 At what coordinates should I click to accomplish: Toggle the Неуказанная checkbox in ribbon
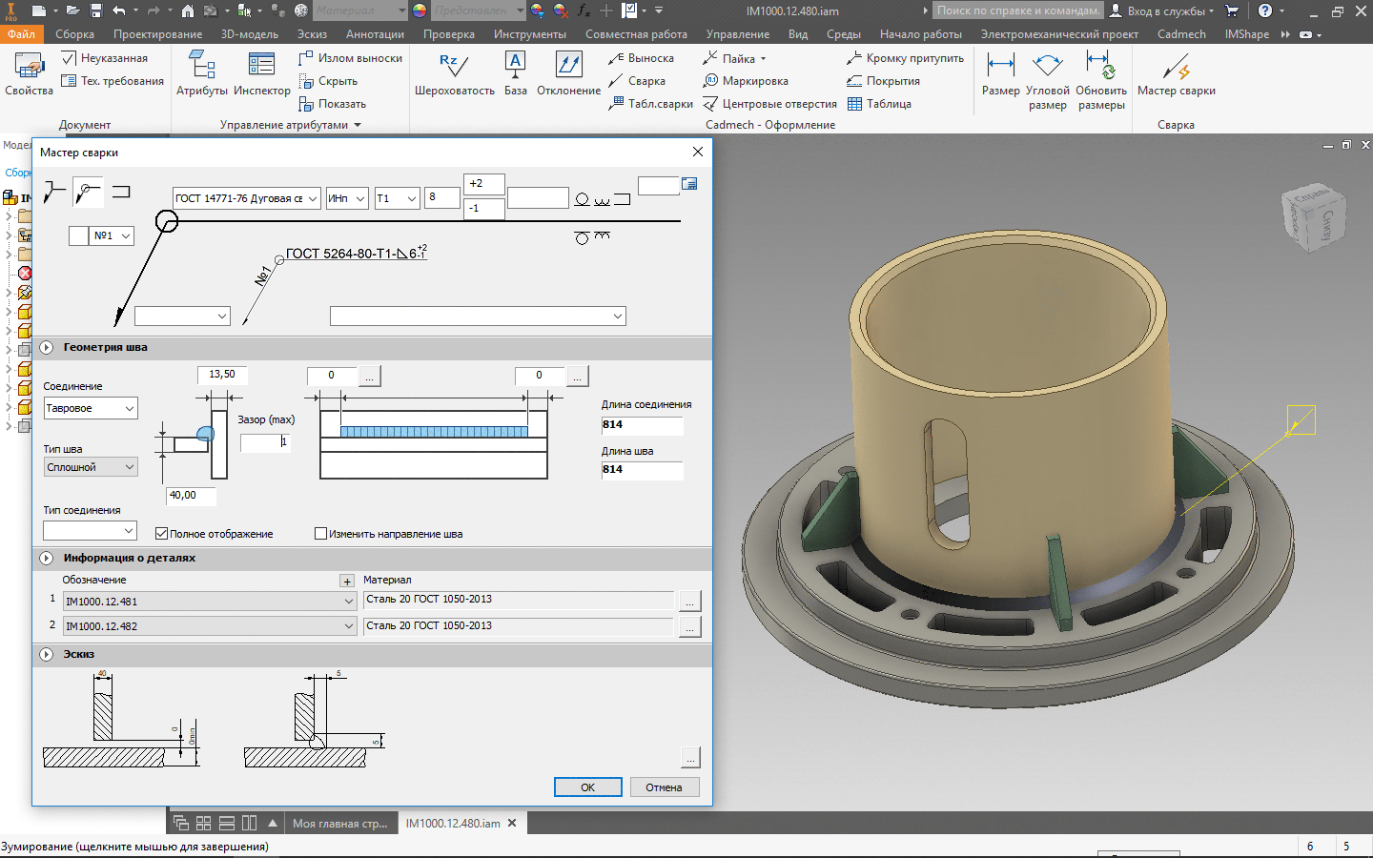[69, 58]
